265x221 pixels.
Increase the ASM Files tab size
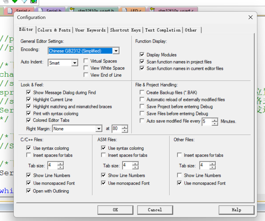[x=135, y=164]
